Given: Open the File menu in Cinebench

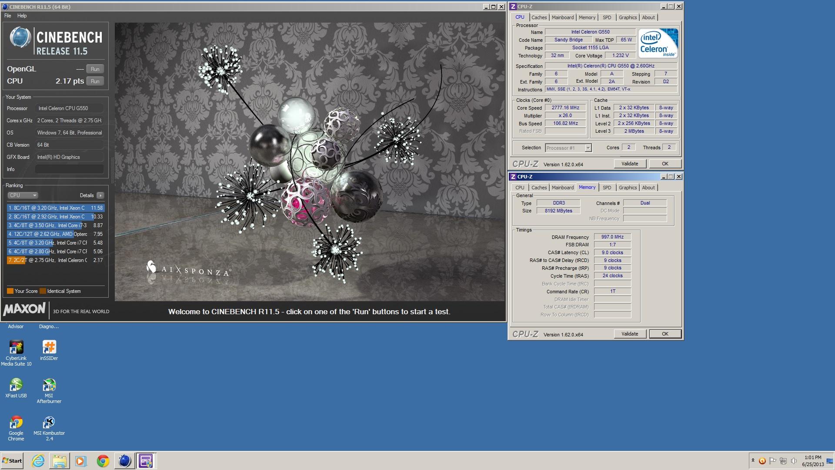Looking at the screenshot, I should [8, 16].
